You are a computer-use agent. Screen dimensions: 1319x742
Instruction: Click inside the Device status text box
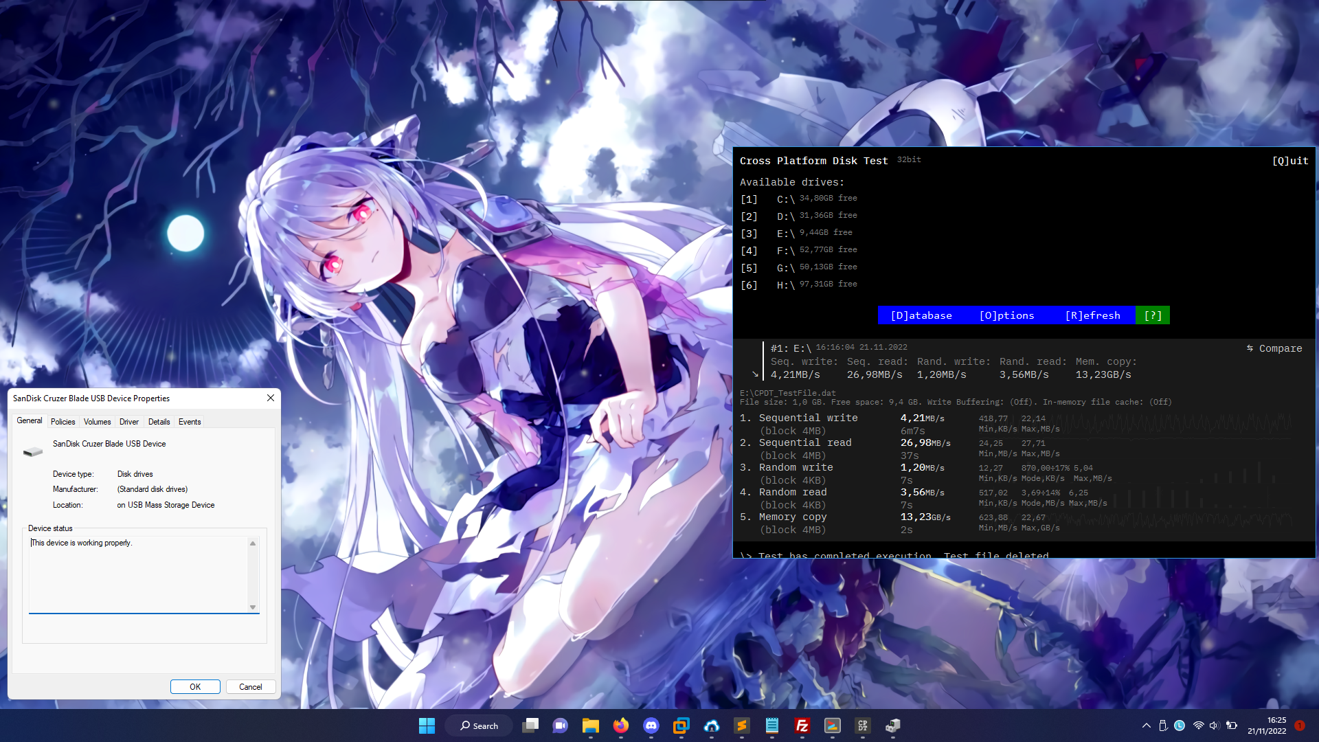tap(138, 574)
